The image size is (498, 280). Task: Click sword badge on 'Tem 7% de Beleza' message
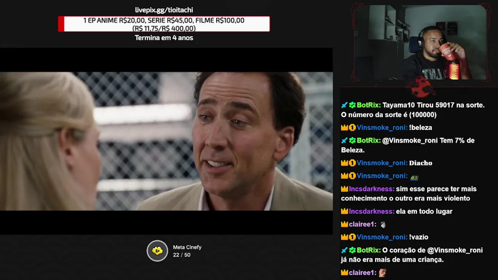344,140
